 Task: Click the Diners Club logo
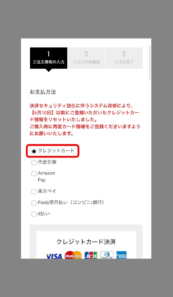click(x=107, y=255)
